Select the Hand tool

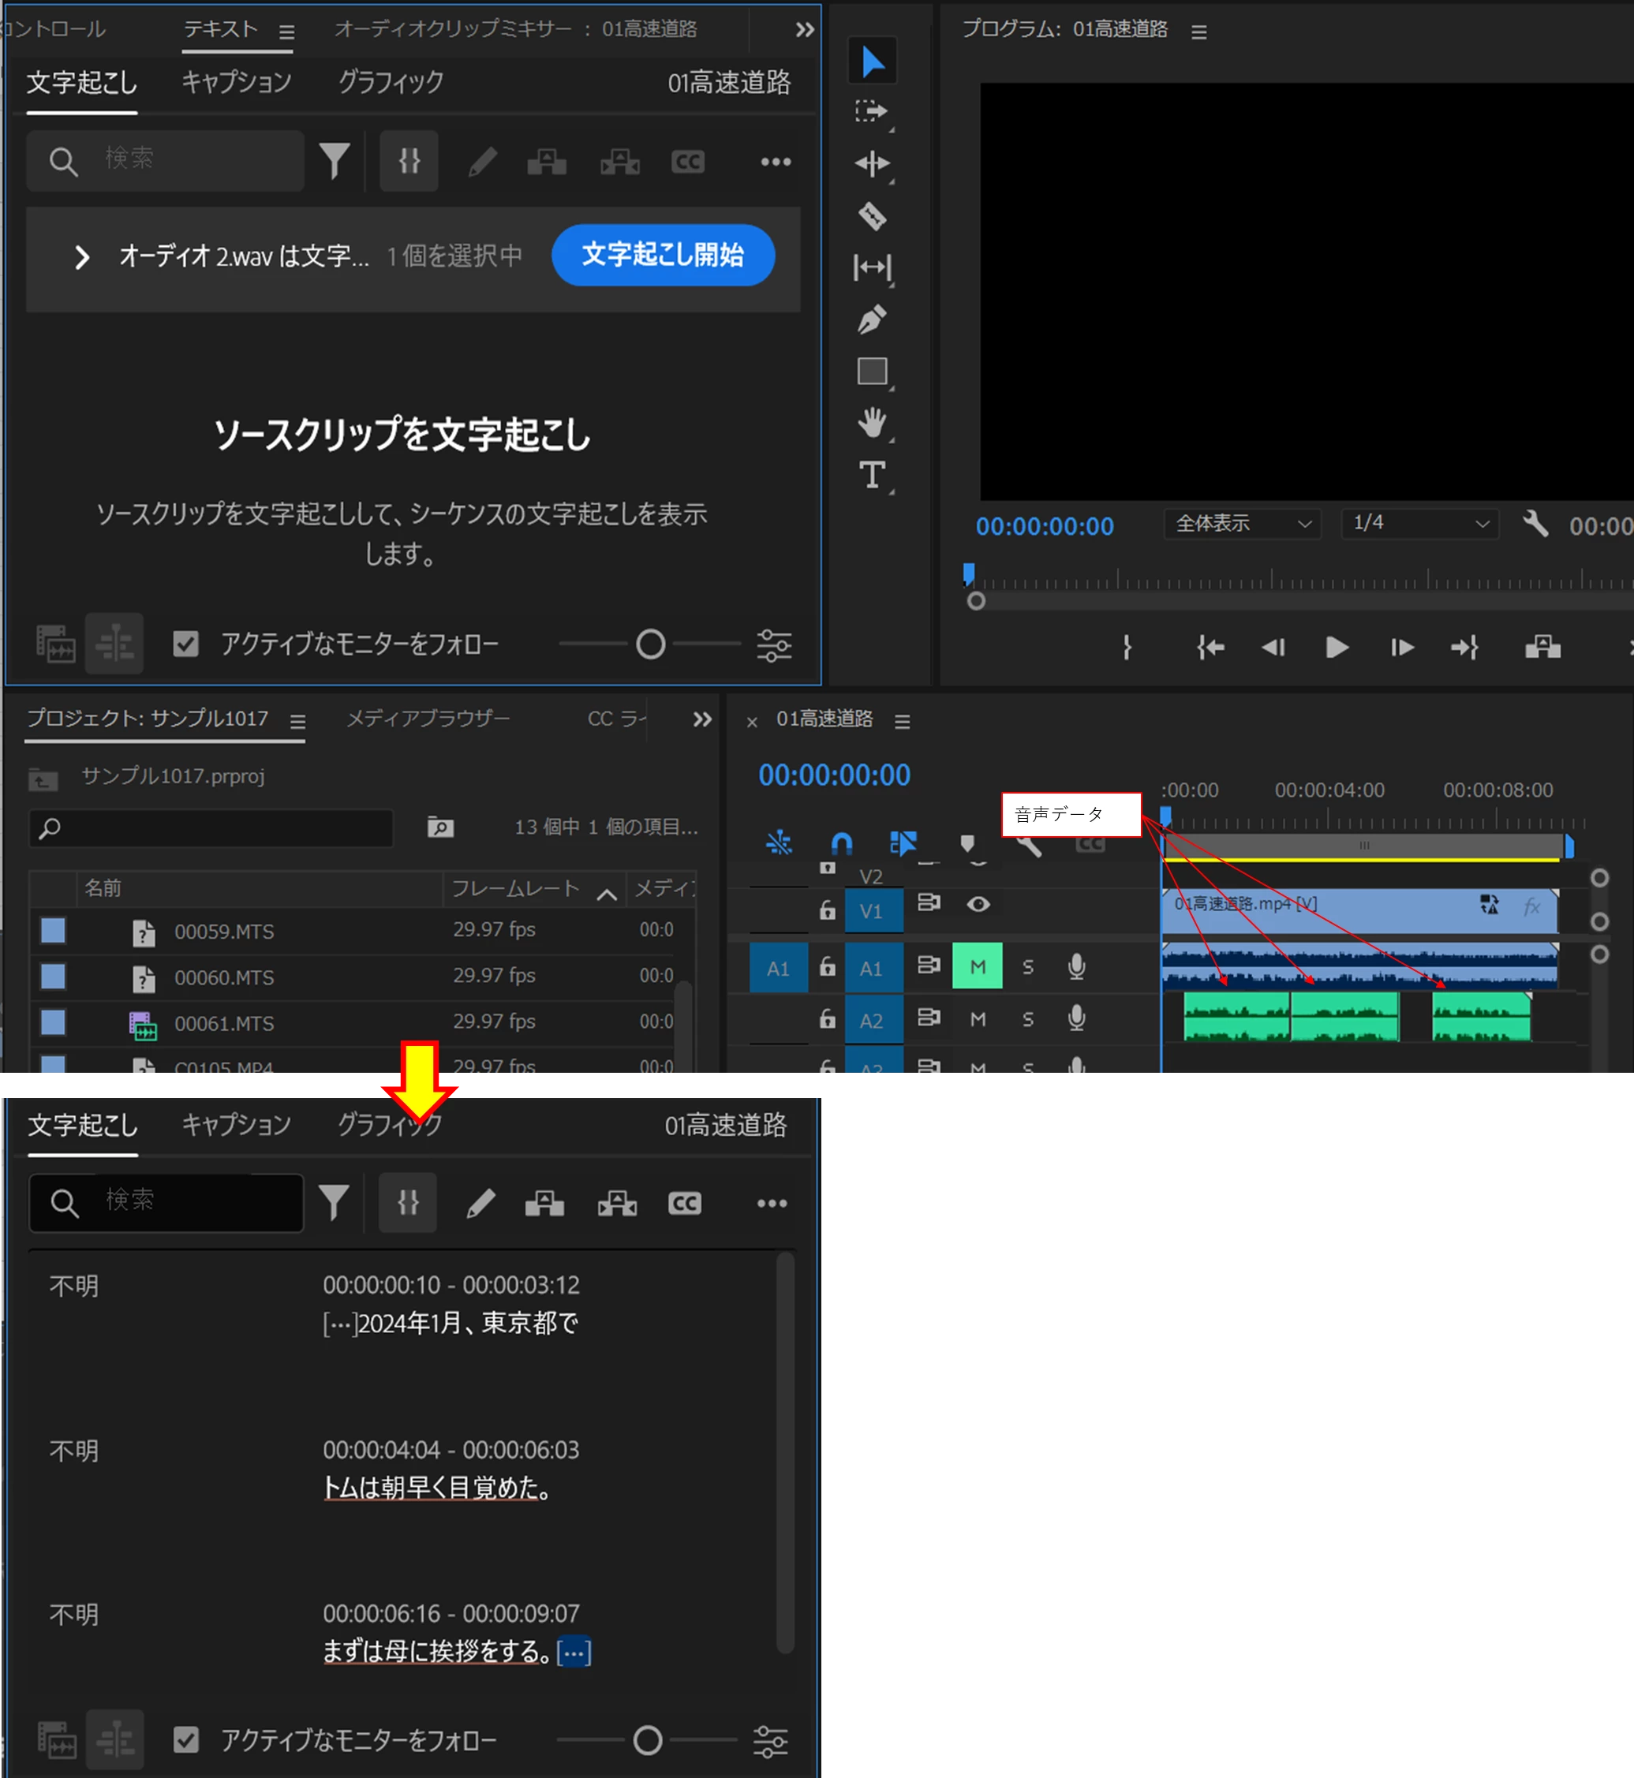pyautogui.click(x=872, y=423)
